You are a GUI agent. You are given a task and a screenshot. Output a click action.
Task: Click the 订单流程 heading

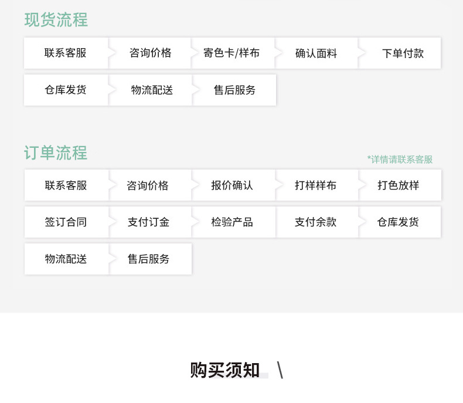pos(56,153)
